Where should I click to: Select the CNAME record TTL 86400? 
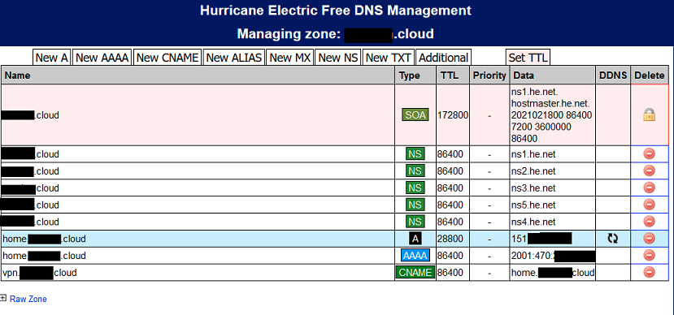450,272
